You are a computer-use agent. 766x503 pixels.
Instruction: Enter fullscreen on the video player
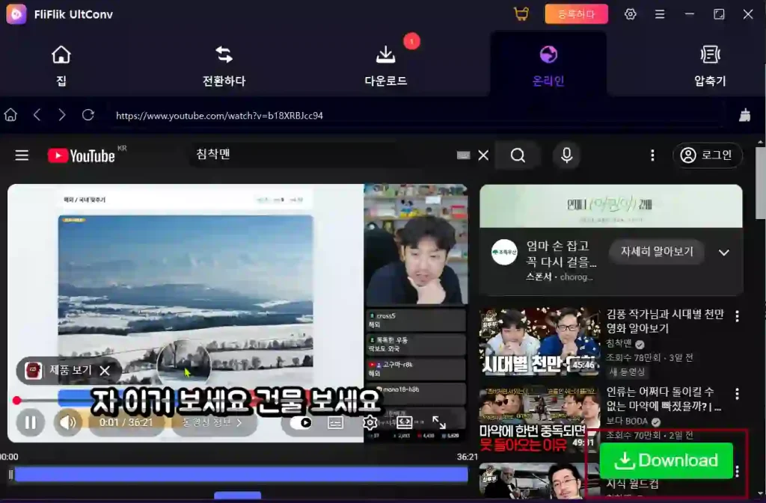click(439, 423)
